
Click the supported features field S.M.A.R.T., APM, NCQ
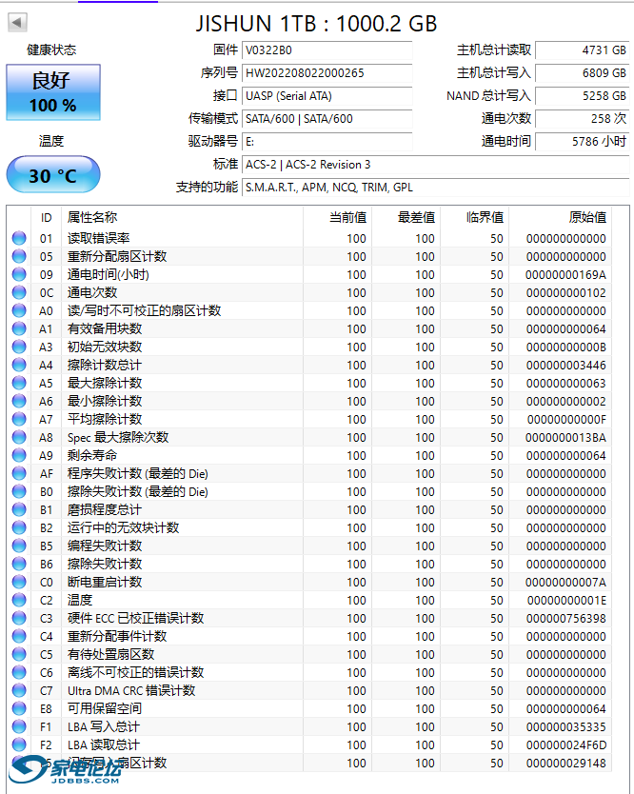pyautogui.click(x=435, y=188)
